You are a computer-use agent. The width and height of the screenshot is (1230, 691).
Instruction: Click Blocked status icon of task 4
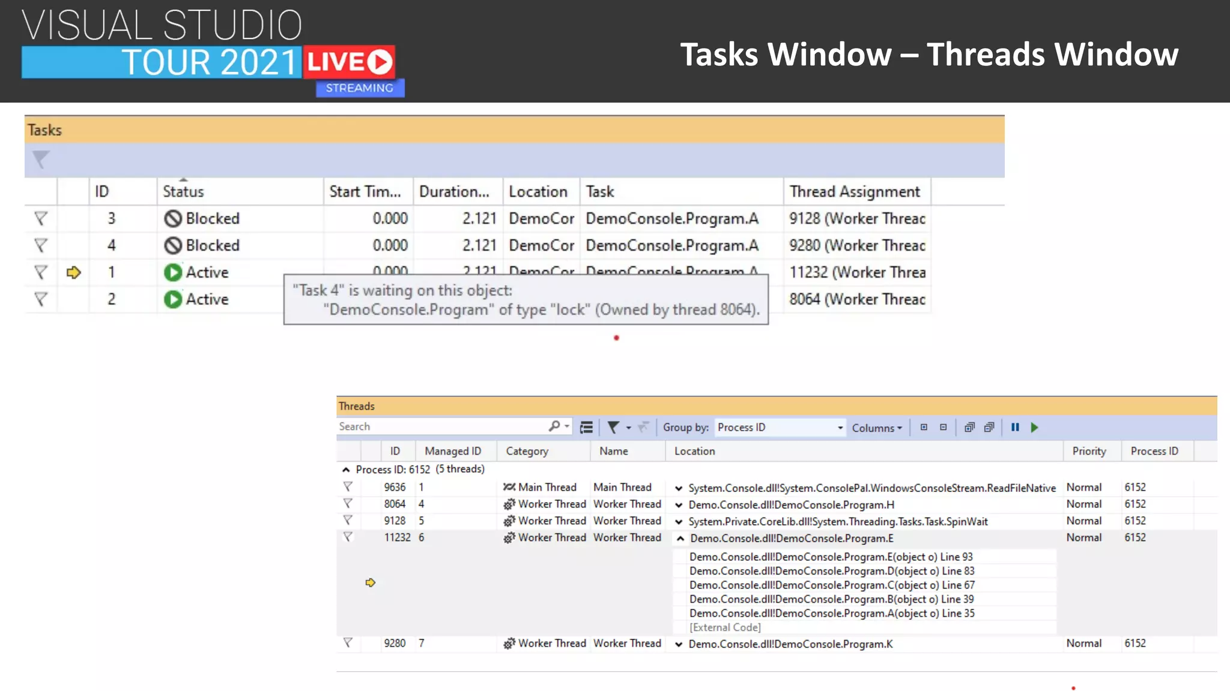click(x=173, y=245)
